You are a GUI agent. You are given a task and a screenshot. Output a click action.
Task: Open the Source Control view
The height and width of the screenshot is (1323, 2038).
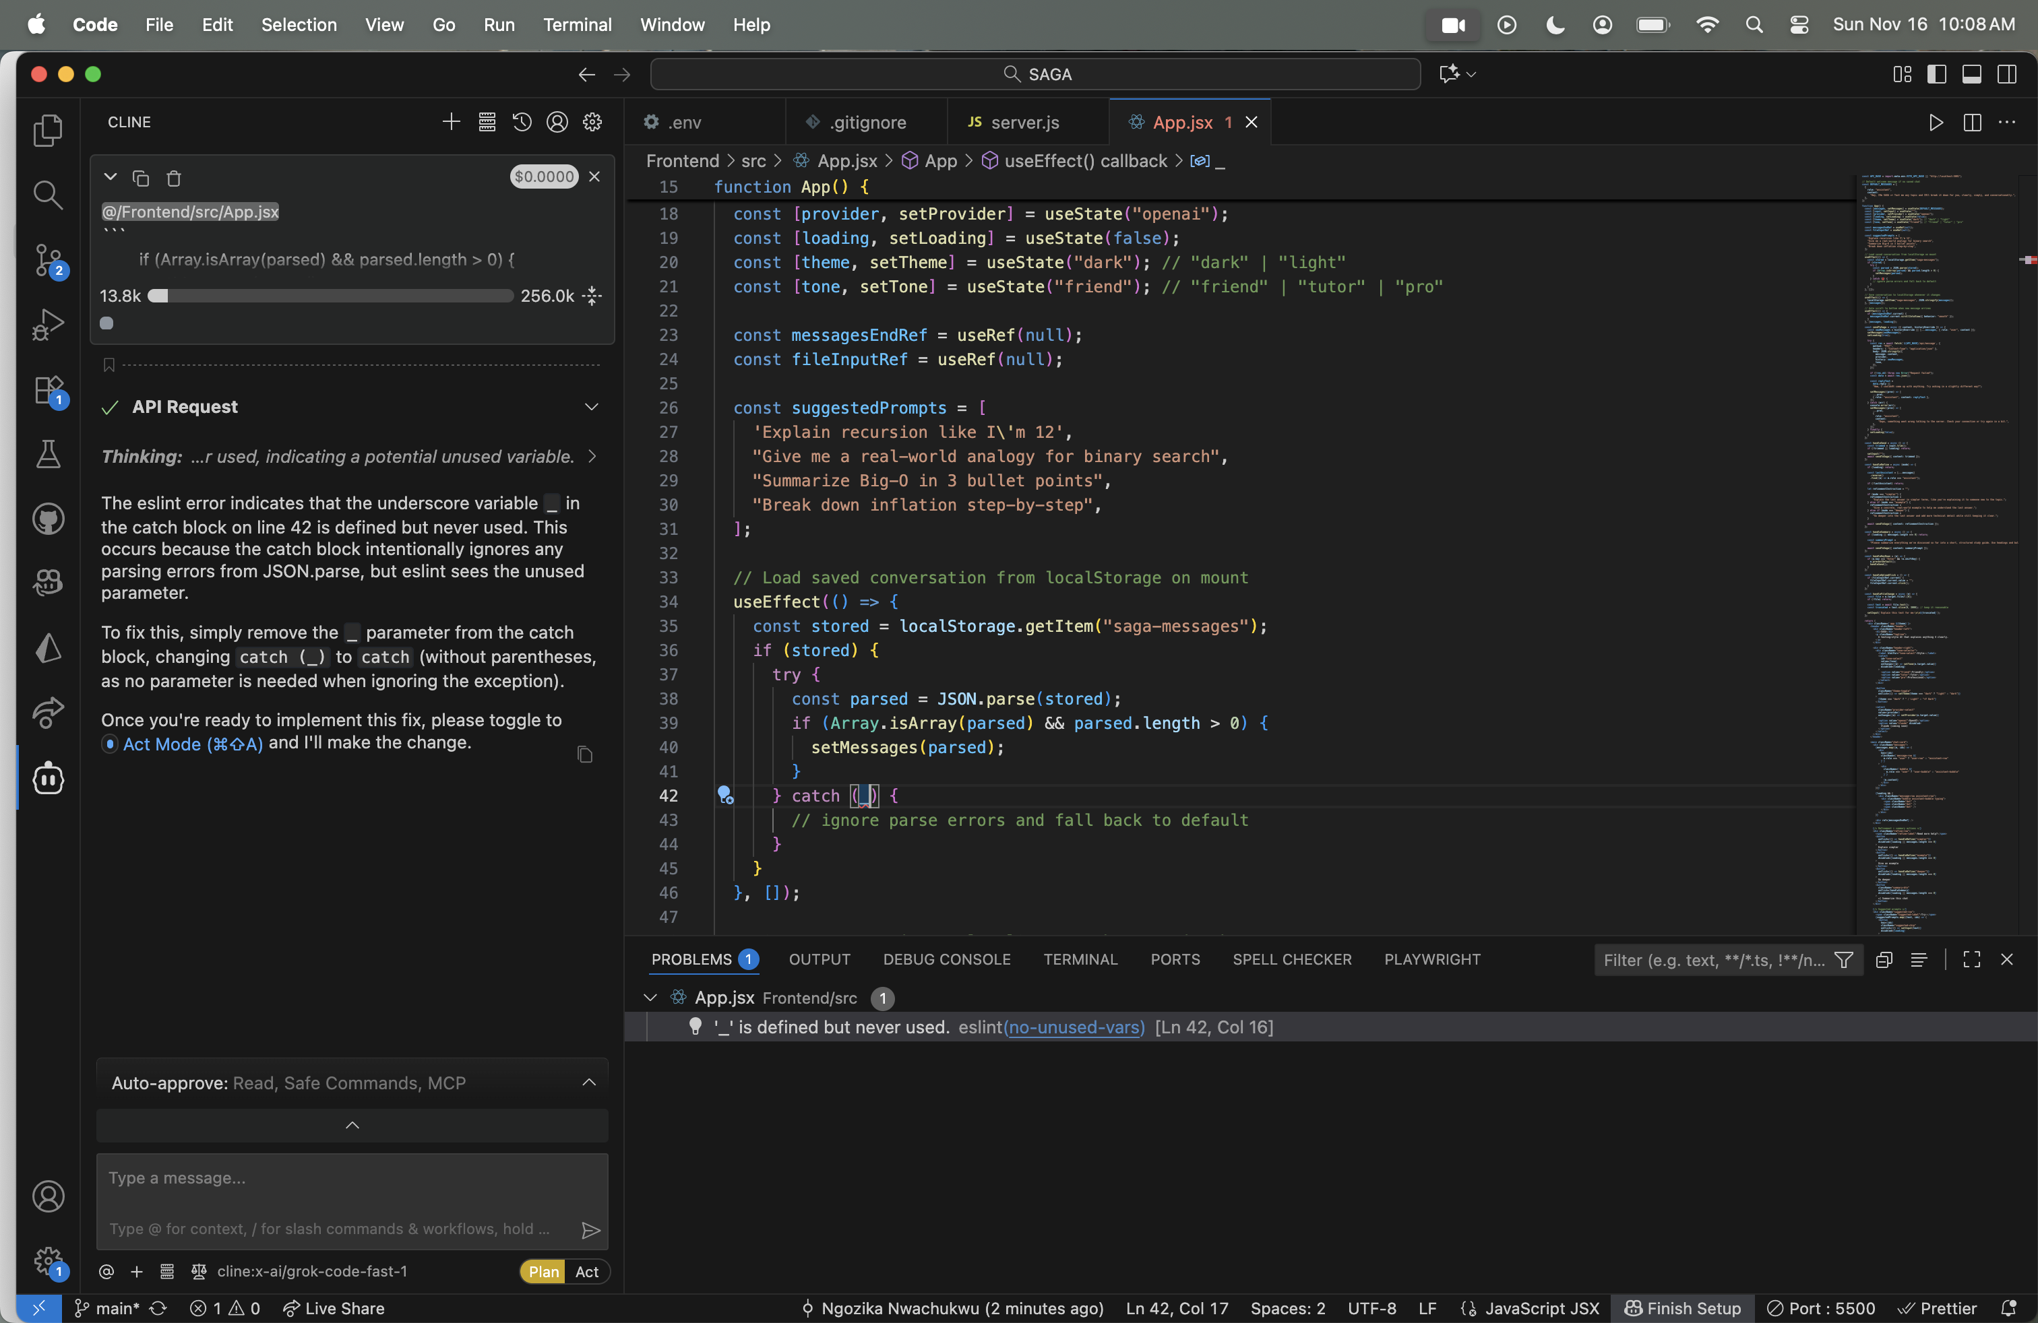point(48,260)
